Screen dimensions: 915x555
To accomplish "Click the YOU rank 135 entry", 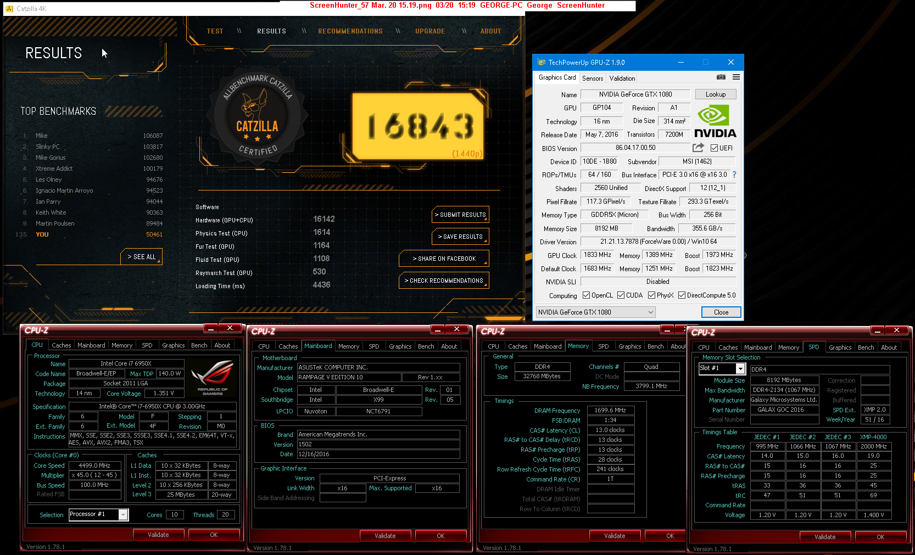I will point(90,234).
